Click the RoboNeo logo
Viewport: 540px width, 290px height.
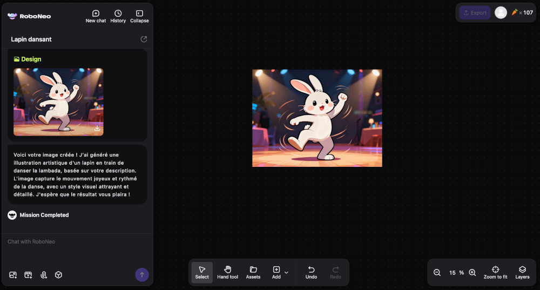29,16
